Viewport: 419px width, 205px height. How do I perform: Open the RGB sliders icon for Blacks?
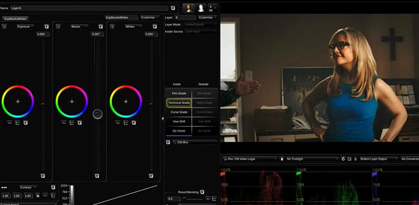[58, 26]
